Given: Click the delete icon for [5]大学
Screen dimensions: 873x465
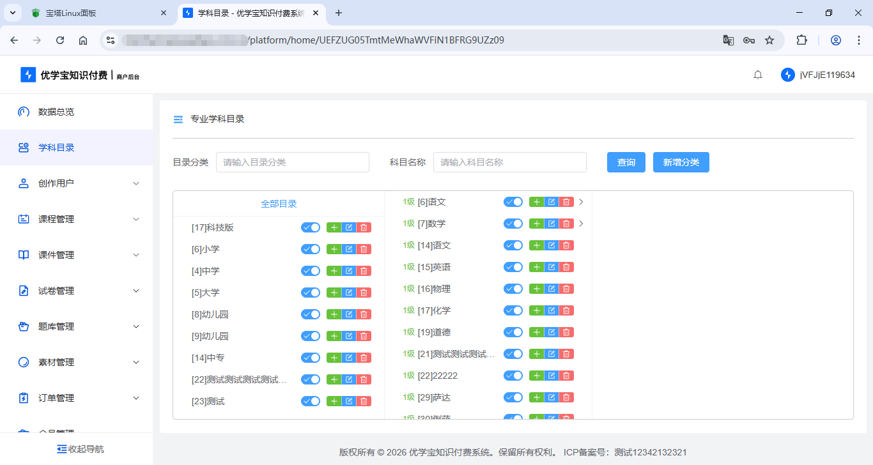Looking at the screenshot, I should [x=363, y=292].
